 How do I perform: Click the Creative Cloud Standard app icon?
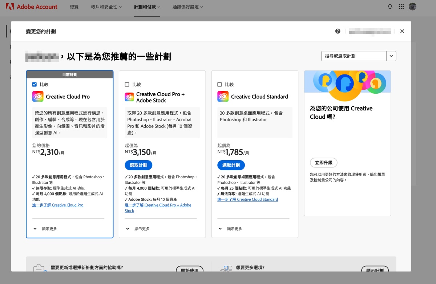click(223, 97)
